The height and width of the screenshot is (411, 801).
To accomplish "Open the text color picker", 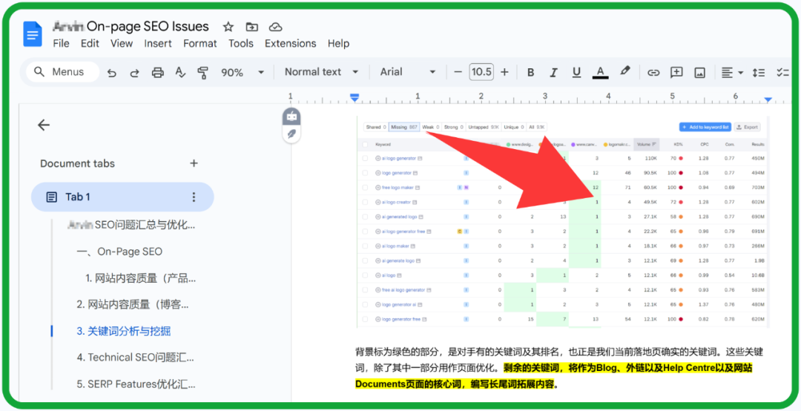I will pos(600,73).
